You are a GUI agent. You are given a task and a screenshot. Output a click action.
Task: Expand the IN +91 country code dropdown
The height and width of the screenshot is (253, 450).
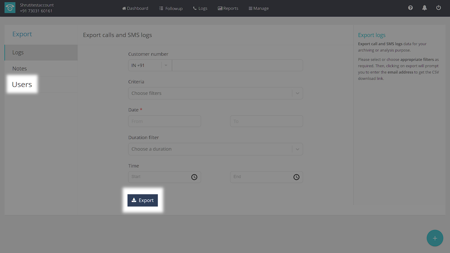pos(166,65)
